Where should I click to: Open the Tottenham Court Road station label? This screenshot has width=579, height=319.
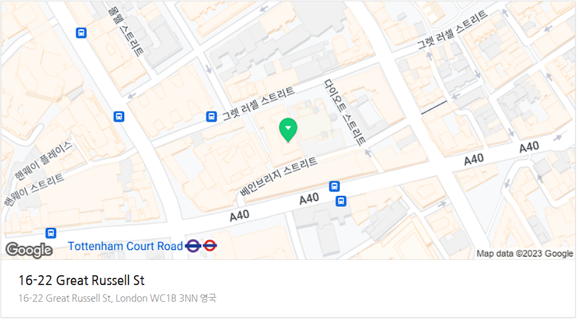[125, 246]
